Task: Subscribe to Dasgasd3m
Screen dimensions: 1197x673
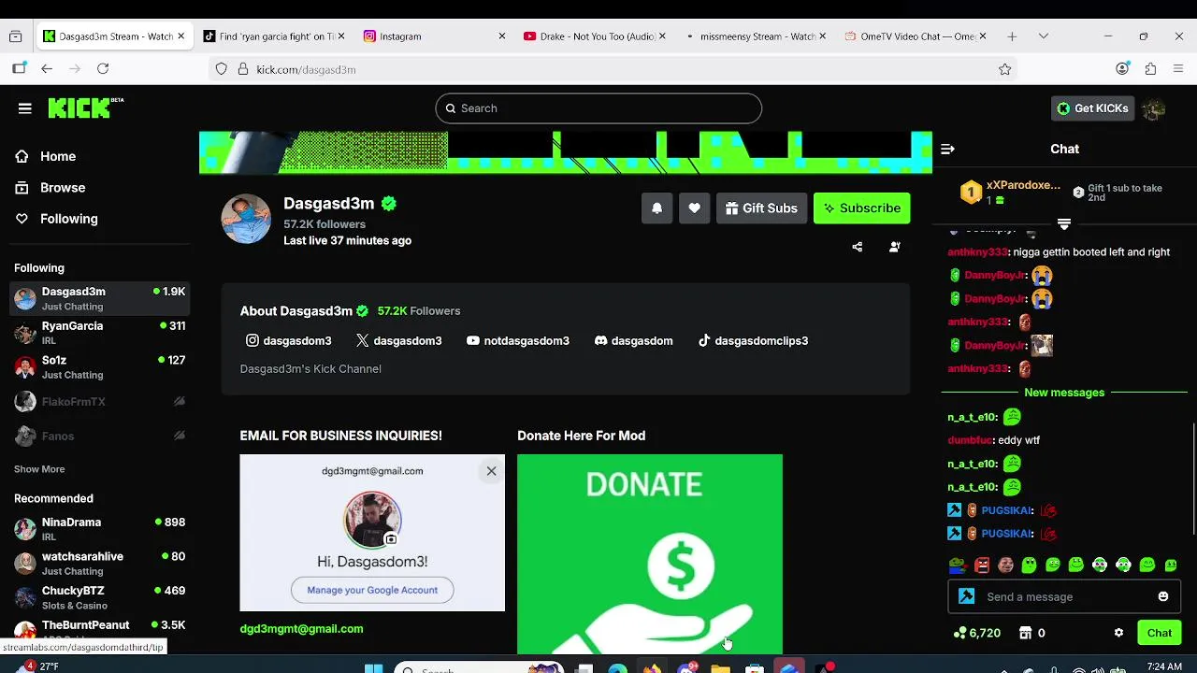Action: 861,208
